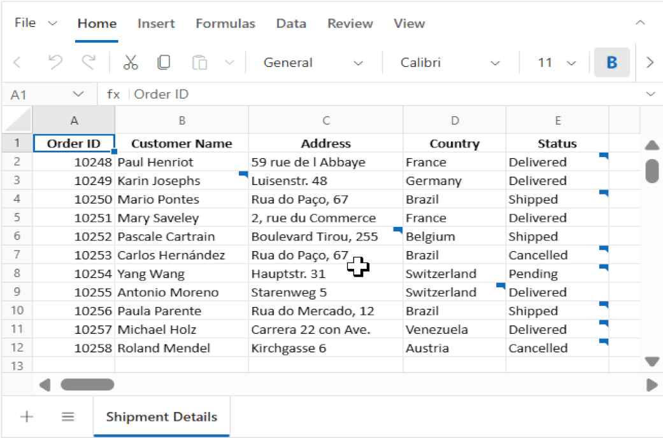Switch to the Insert tab
The width and height of the screenshot is (663, 438).
[x=156, y=24]
